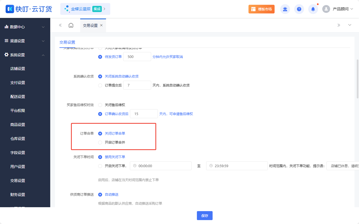The image size is (359, 224).
Task: Switch to the 交易设置 tab
Action: pos(90,25)
